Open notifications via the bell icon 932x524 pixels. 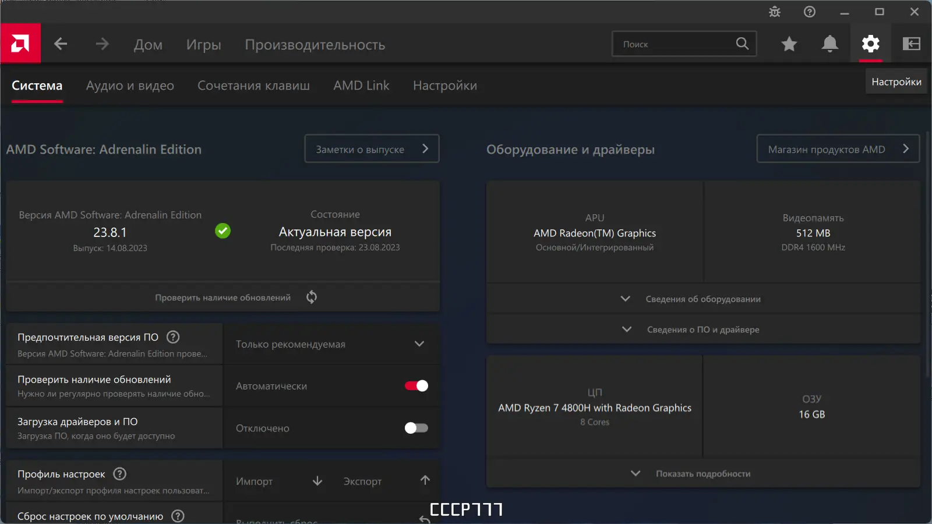[x=829, y=44]
